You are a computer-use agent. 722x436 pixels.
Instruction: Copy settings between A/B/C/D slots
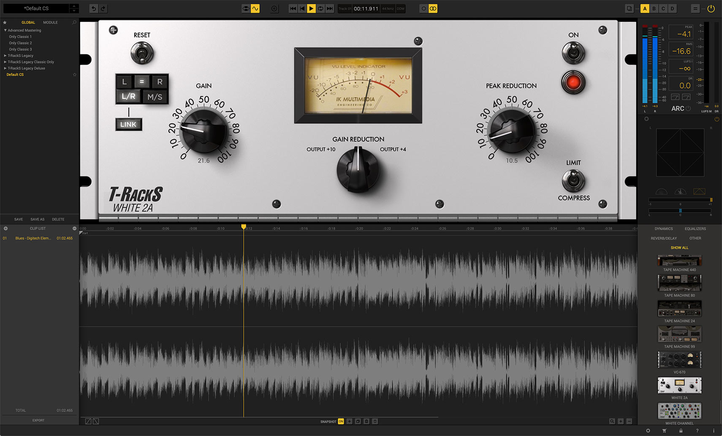pos(630,8)
